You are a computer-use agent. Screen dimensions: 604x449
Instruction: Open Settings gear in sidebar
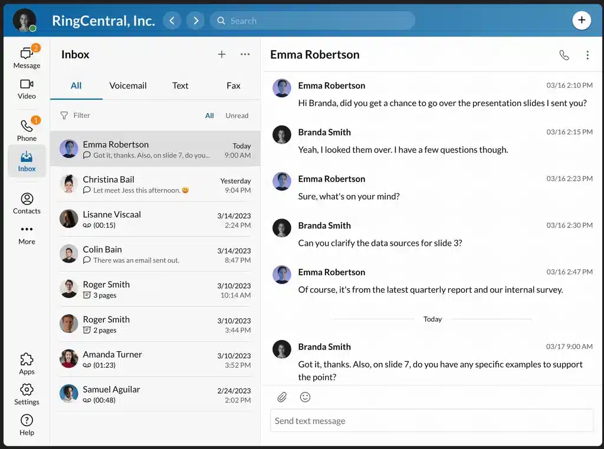[27, 394]
